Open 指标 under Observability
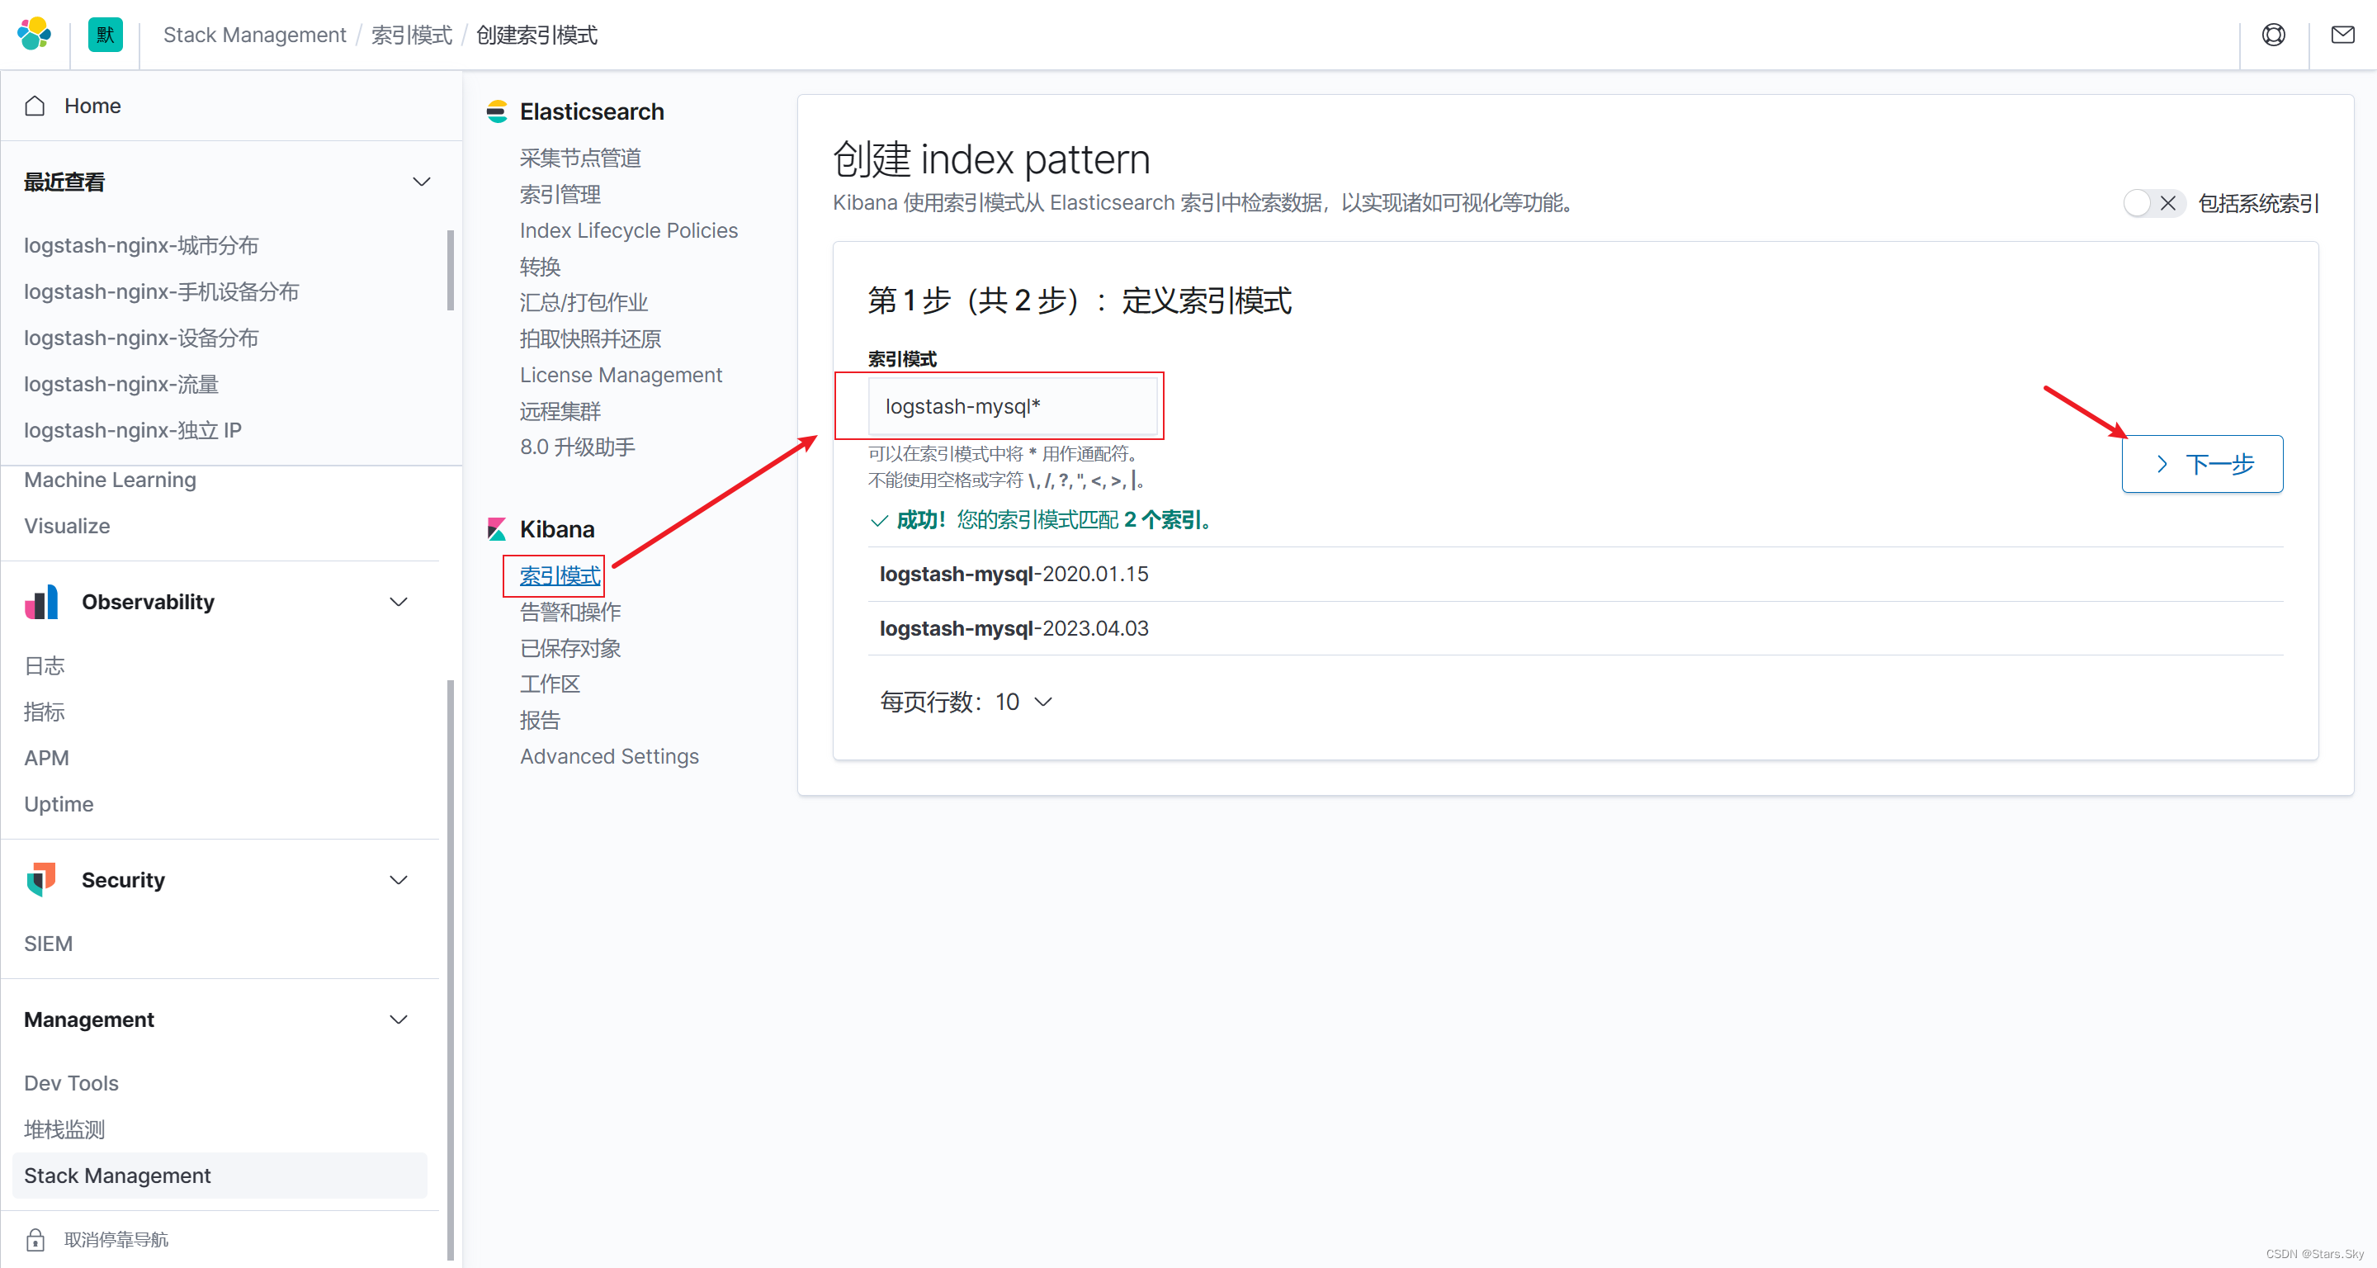 [x=45, y=712]
